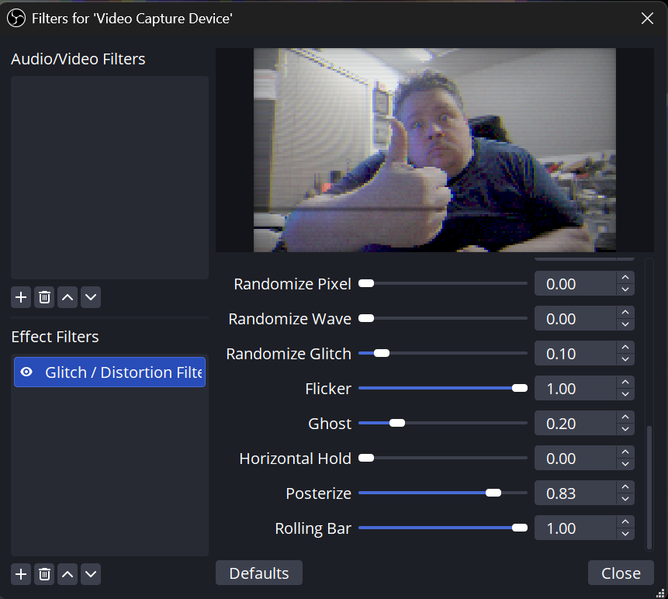Move Effect filter up in list
The width and height of the screenshot is (668, 599).
(67, 574)
